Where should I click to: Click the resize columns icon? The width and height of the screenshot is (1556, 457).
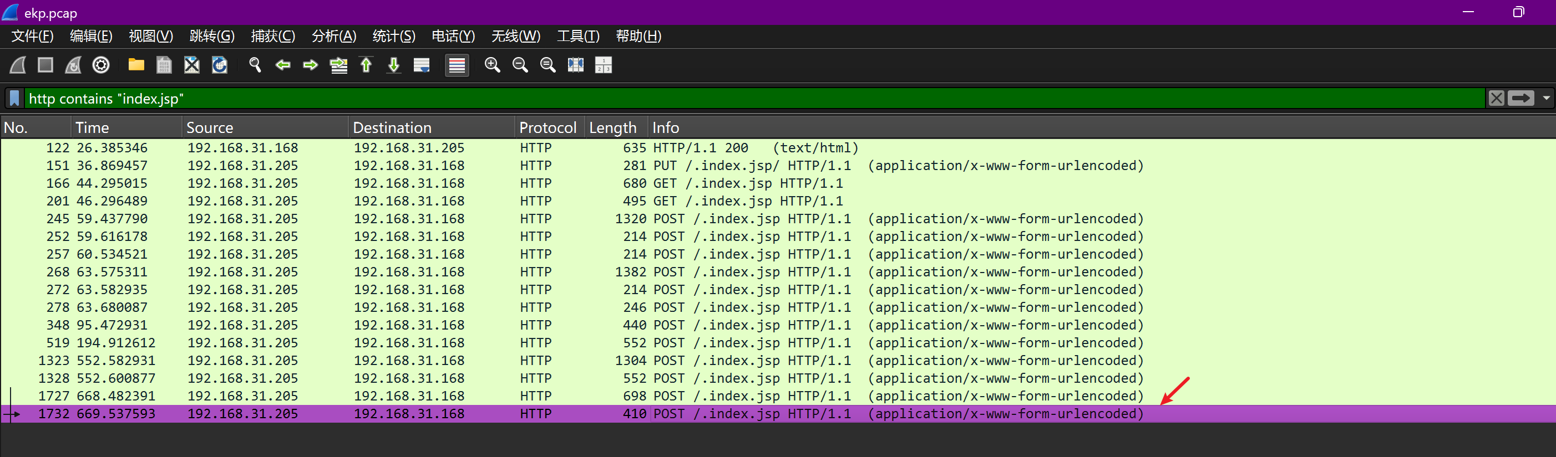point(575,65)
